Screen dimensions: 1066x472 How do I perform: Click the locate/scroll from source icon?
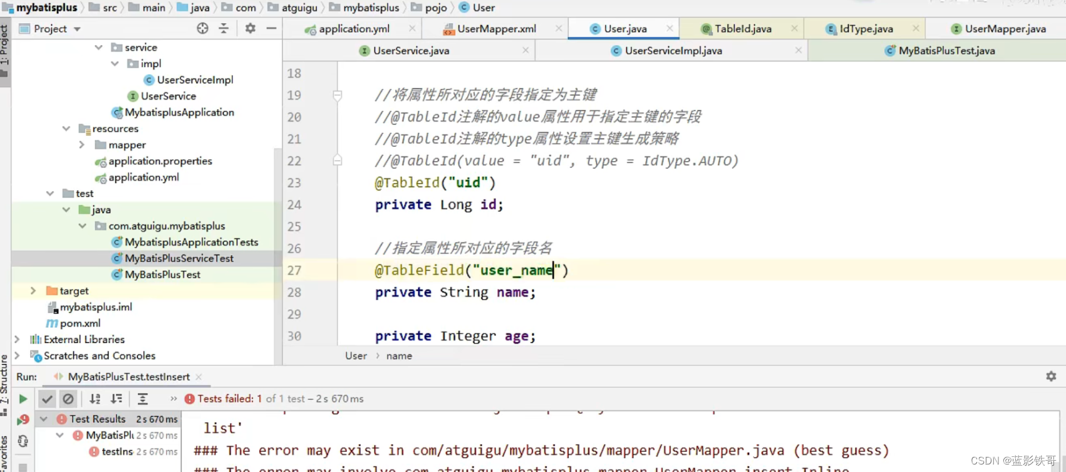point(202,28)
